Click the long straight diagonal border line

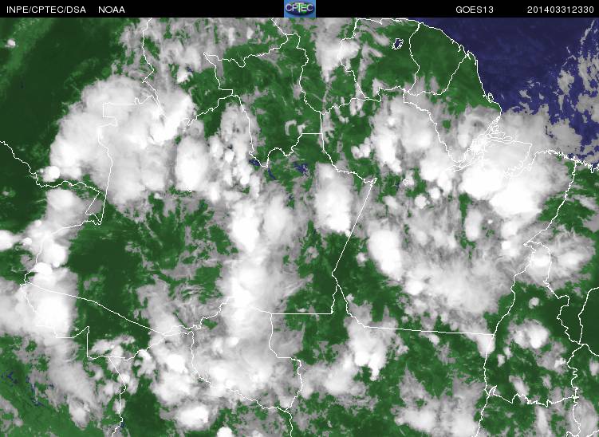pyautogui.click(x=353, y=227)
